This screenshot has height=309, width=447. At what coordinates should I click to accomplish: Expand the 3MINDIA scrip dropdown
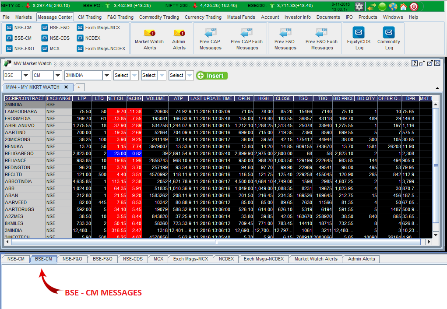(106, 75)
